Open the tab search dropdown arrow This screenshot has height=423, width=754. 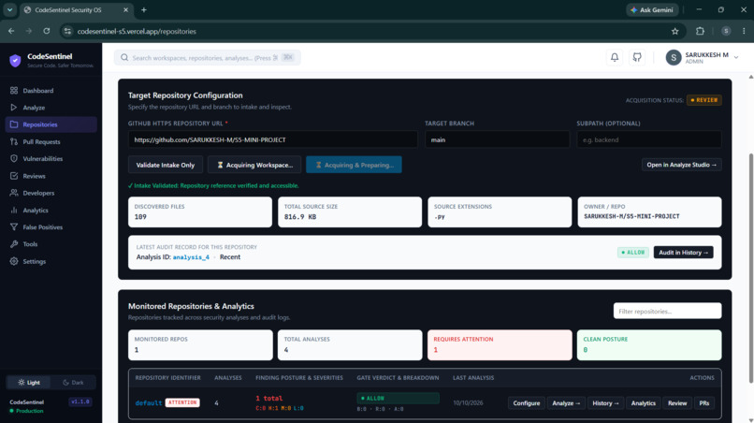coord(9,9)
